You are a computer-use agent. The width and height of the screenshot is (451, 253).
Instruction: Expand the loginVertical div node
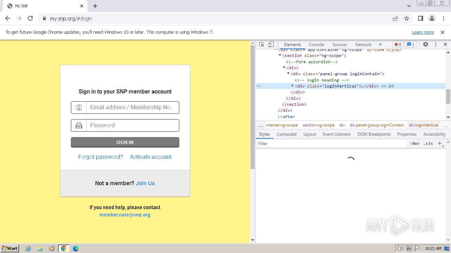click(x=293, y=86)
